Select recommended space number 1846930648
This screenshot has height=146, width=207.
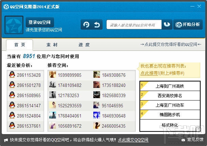point(114,116)
